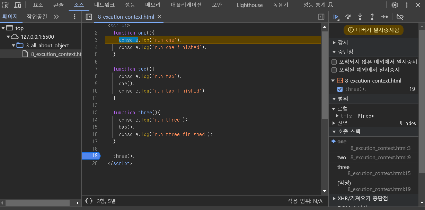Select the one call stack frame

(373, 145)
